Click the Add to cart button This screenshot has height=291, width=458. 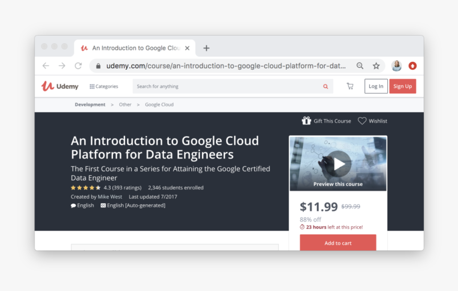338,243
